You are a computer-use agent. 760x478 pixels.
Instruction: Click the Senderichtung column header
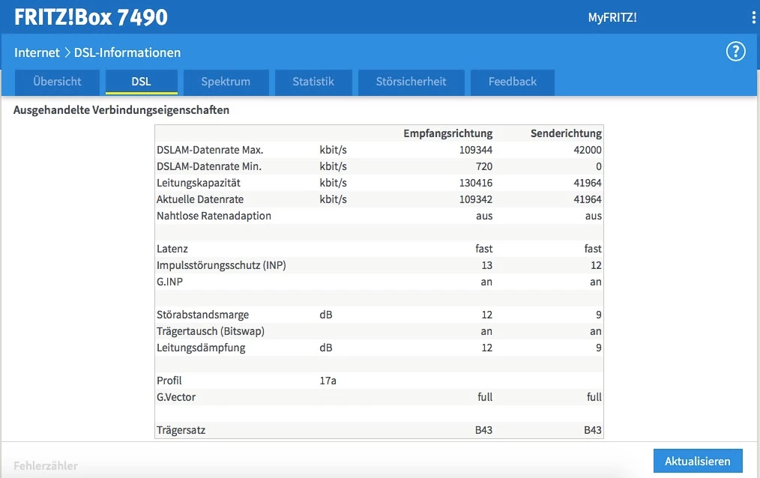click(x=566, y=133)
